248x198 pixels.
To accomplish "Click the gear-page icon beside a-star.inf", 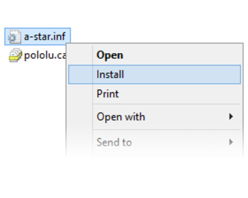I will [x=14, y=36].
